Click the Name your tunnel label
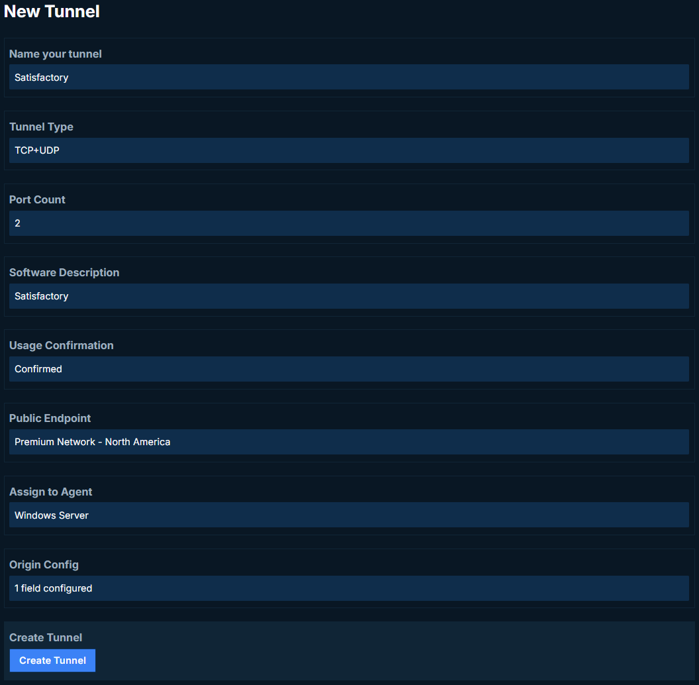 click(x=56, y=54)
